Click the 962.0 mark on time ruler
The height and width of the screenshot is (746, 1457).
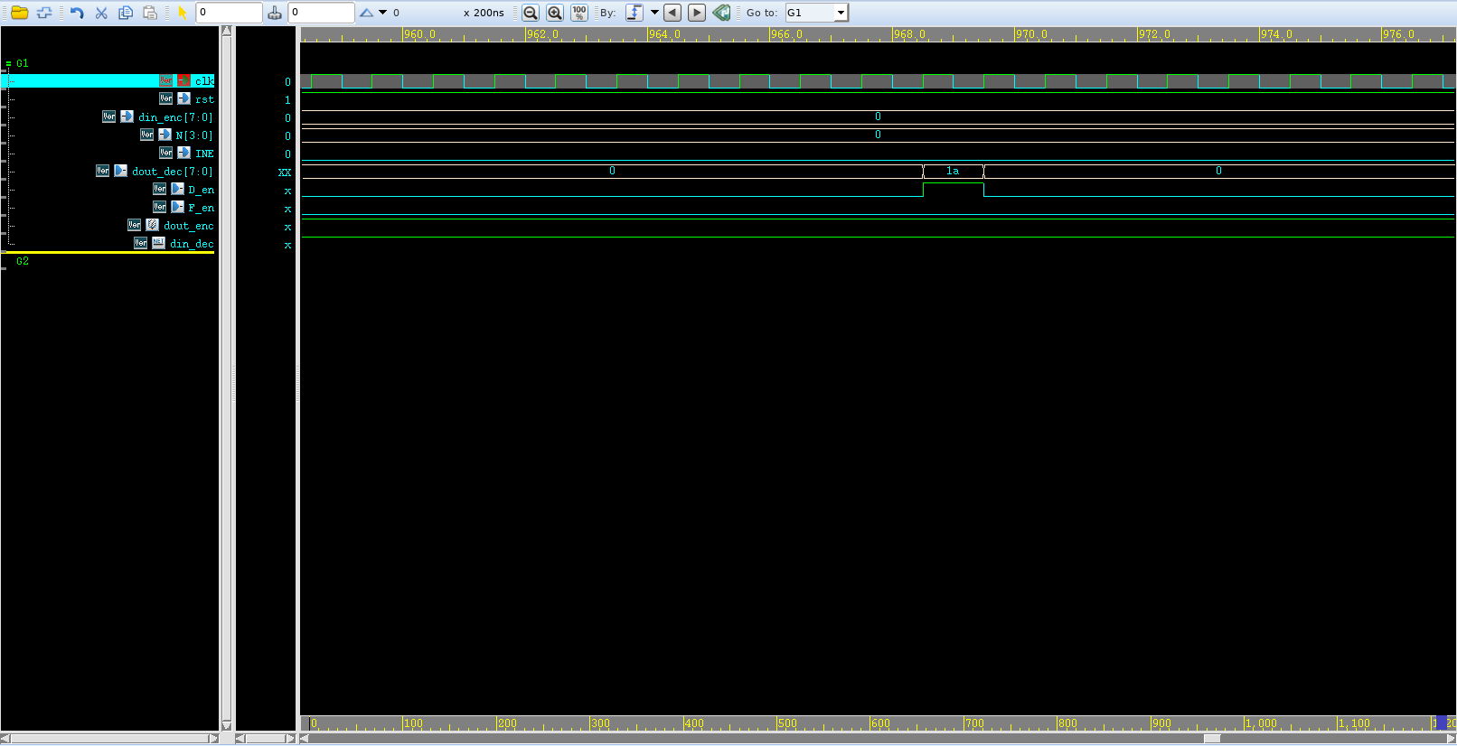pos(542,34)
